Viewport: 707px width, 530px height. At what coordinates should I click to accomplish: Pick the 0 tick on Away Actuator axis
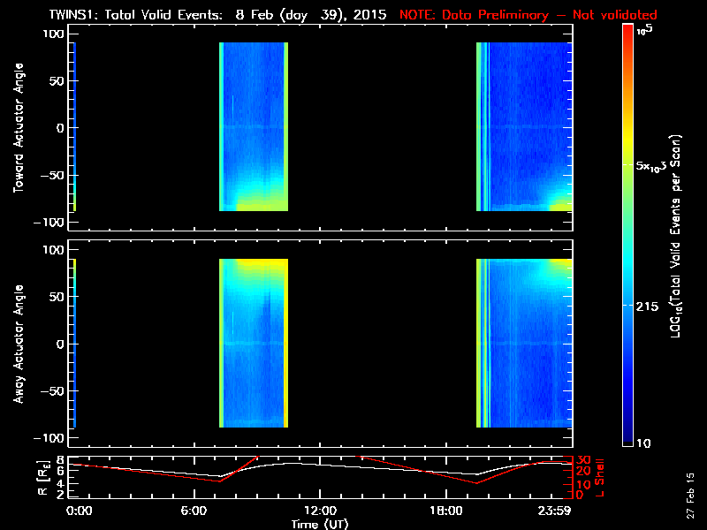tap(61, 344)
